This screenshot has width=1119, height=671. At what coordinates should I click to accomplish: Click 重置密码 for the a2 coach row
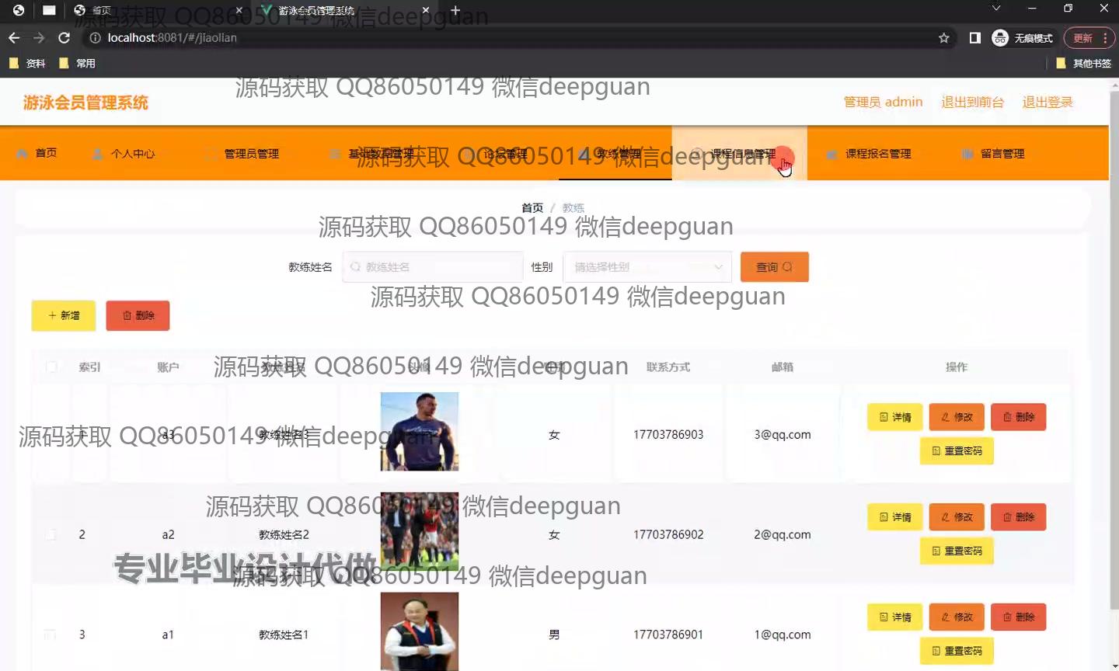tap(957, 551)
